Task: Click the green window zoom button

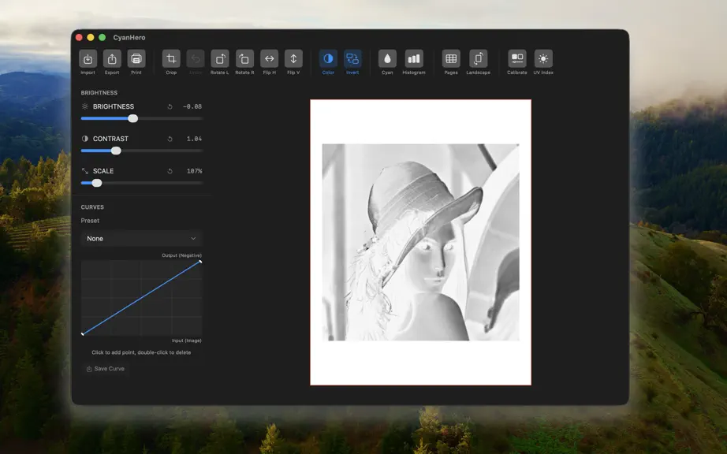Action: 102,38
